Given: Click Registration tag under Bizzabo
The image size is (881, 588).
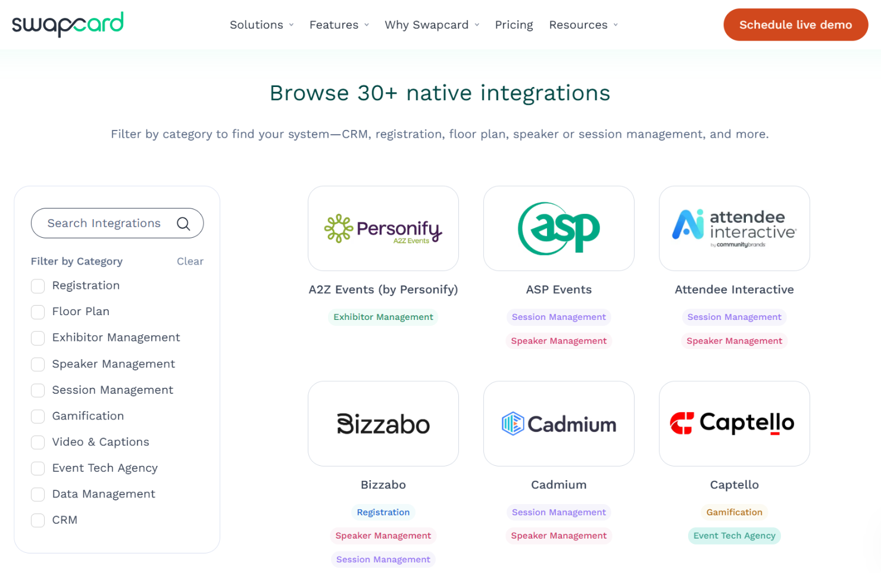Looking at the screenshot, I should pyautogui.click(x=383, y=512).
